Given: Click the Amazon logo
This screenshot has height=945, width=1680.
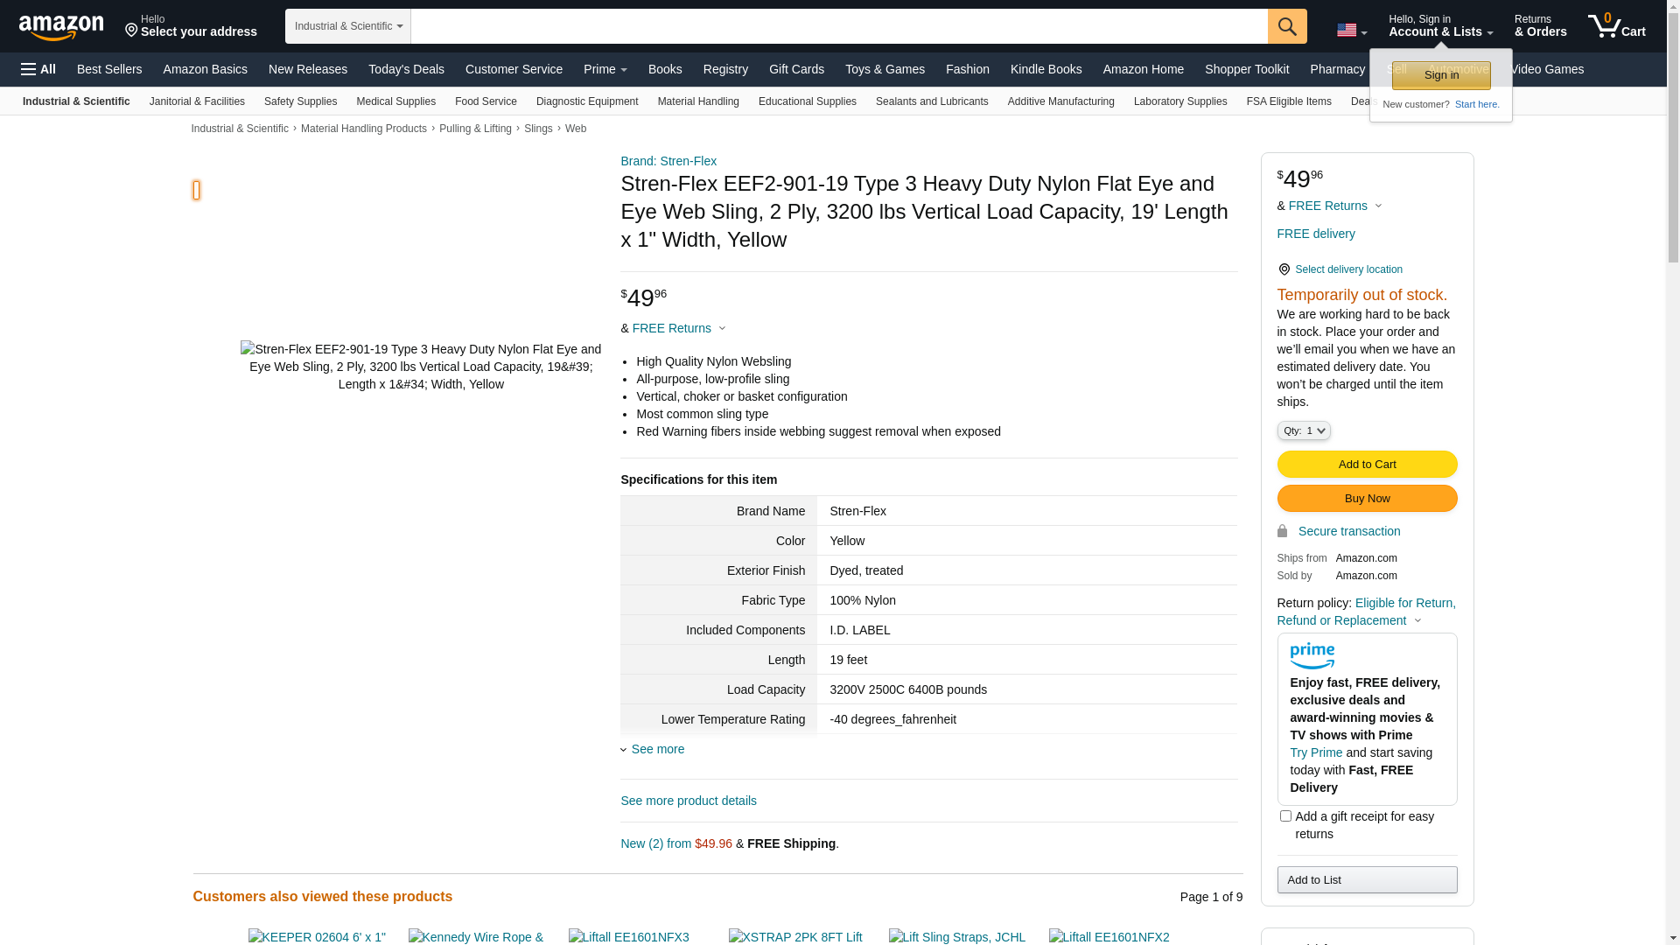Looking at the screenshot, I should click(61, 27).
